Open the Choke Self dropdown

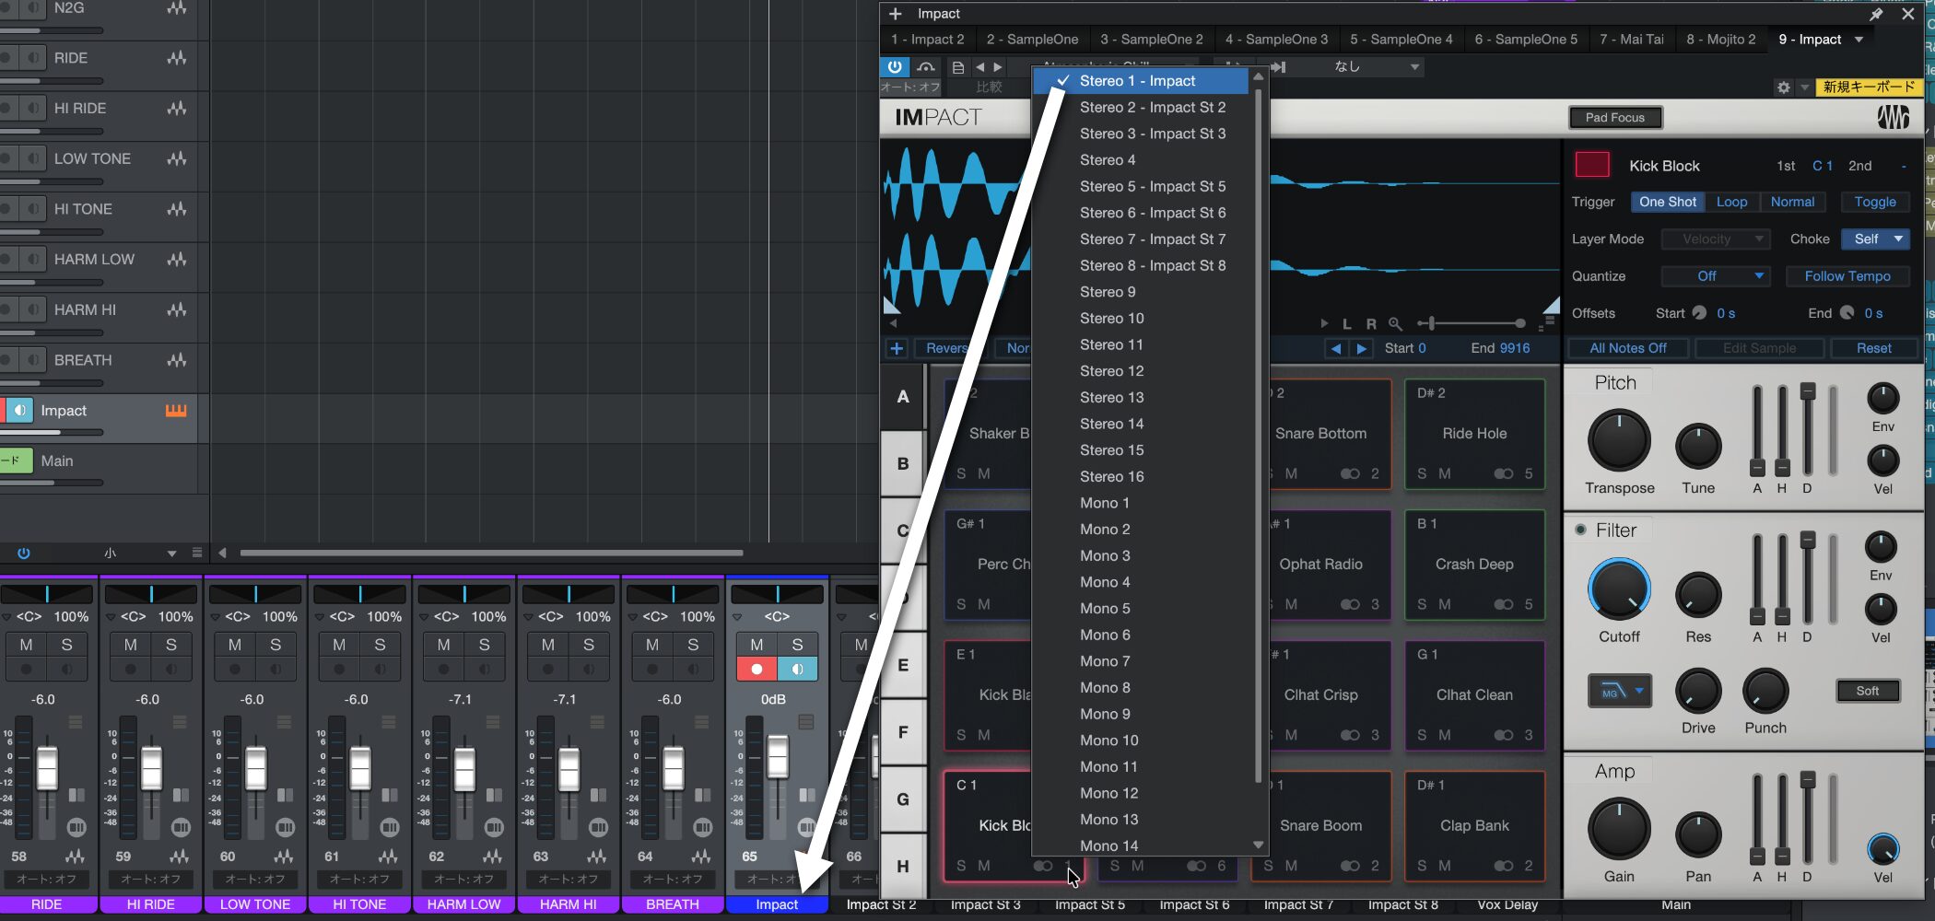click(x=1875, y=239)
